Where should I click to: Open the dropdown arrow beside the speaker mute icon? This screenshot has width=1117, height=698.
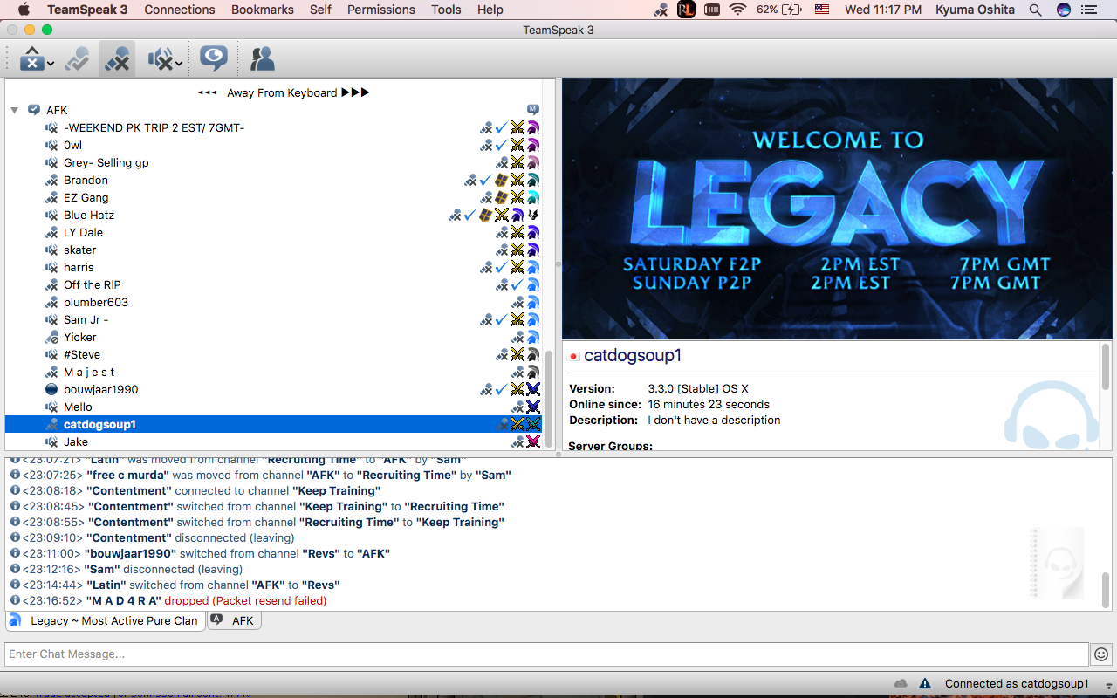tap(179, 64)
